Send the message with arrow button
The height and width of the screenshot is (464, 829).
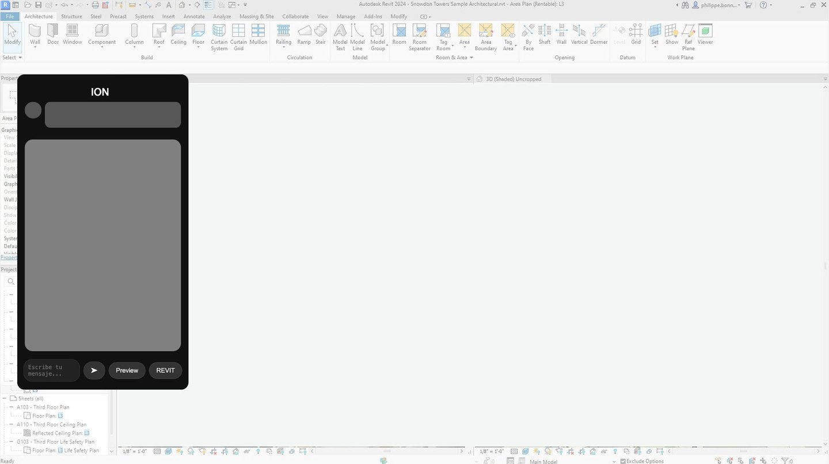point(94,370)
